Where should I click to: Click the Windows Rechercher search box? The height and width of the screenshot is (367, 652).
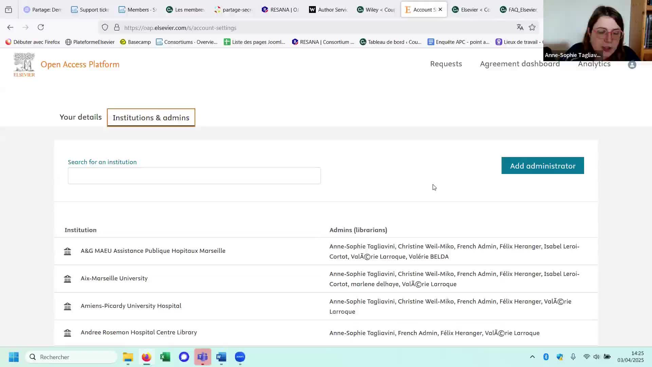coord(71,357)
